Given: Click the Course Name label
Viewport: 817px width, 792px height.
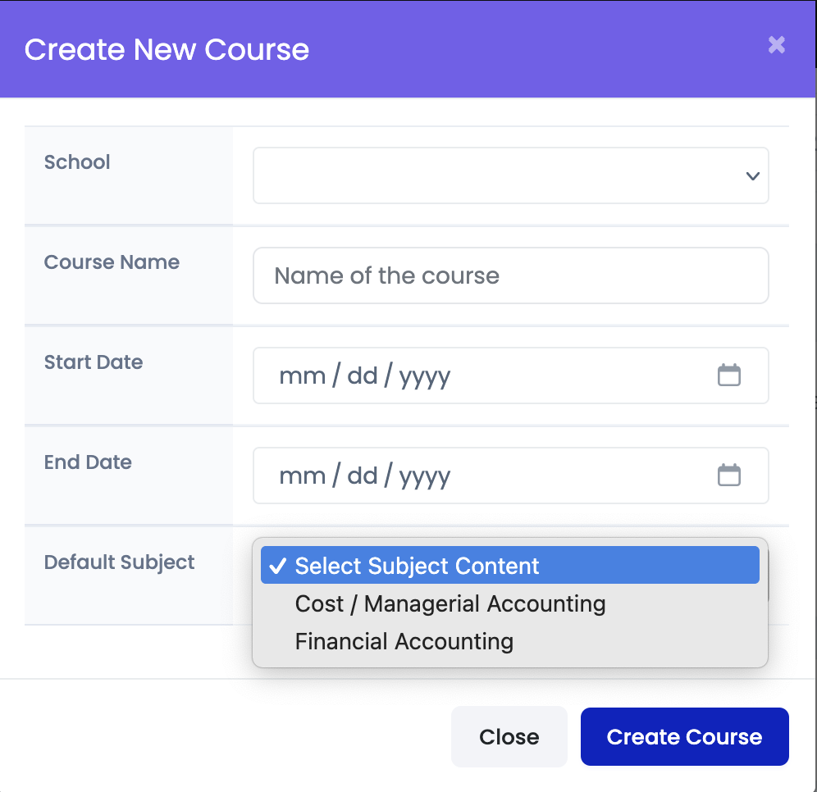Looking at the screenshot, I should tap(112, 262).
